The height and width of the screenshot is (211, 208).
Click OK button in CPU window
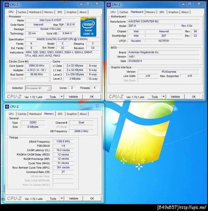pyautogui.click(x=92, y=97)
